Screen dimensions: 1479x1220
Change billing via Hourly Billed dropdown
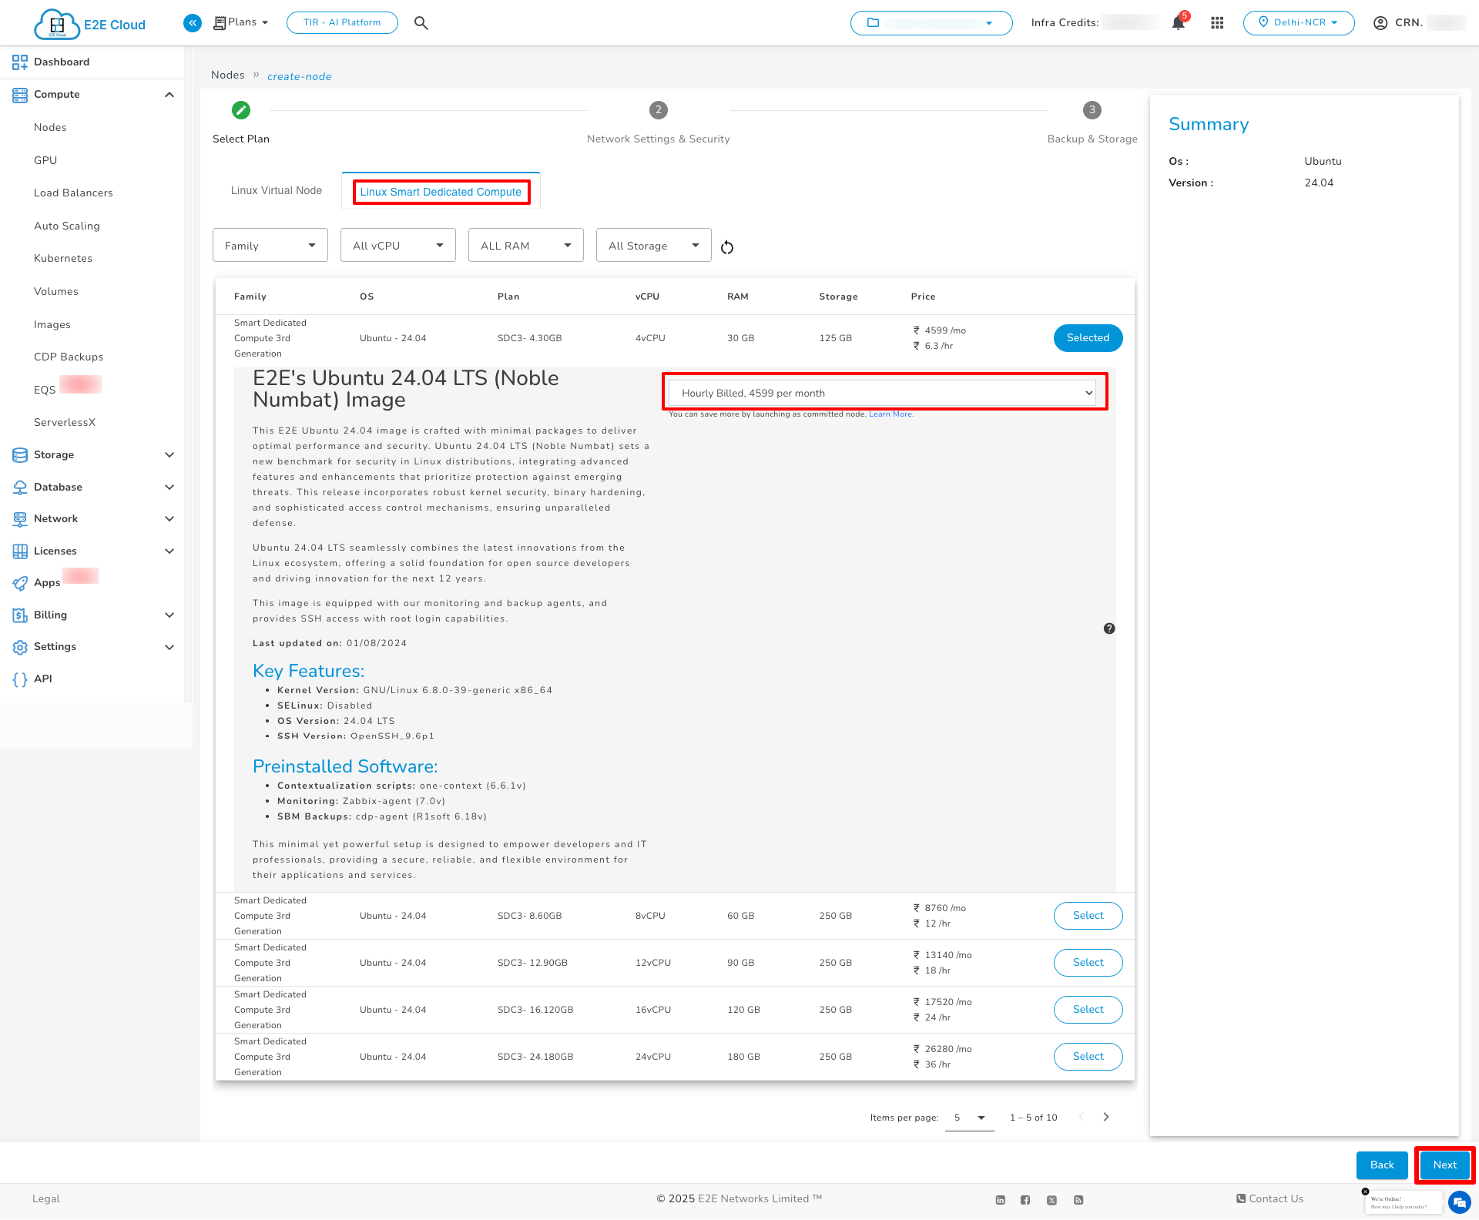tap(884, 393)
